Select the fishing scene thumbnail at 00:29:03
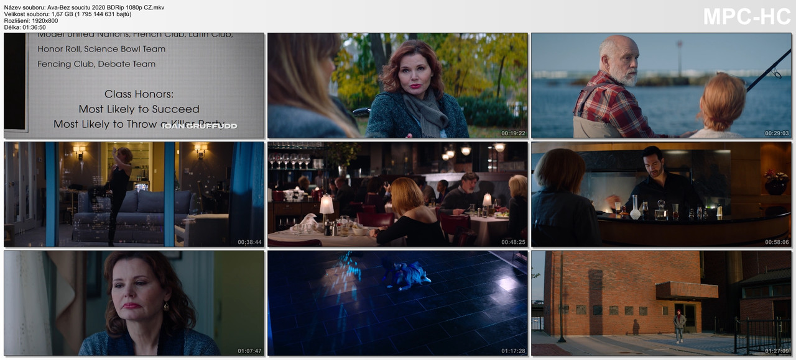Screen dimensions: 796x360 [x=661, y=86]
